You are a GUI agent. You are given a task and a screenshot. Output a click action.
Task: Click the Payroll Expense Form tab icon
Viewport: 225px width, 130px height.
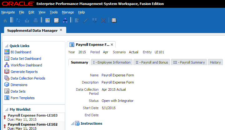click(x=72, y=45)
